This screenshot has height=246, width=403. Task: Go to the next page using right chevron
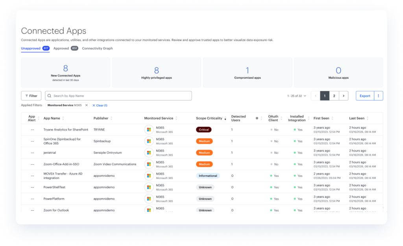[x=344, y=96]
